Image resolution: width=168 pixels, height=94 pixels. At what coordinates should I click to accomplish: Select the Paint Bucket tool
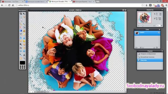(24, 27)
